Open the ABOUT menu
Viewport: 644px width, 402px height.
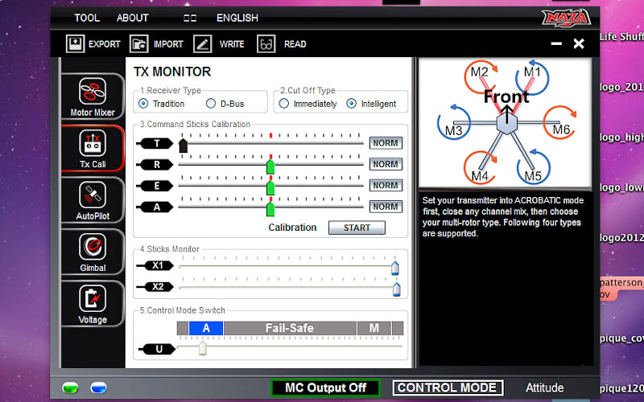pyautogui.click(x=132, y=18)
